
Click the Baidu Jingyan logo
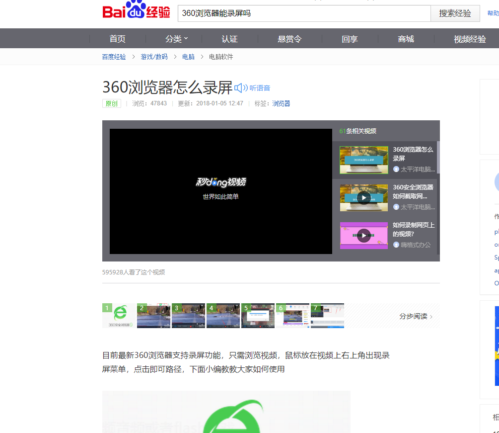136,10
